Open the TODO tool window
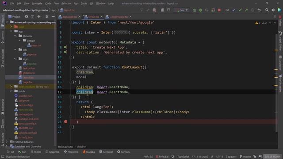The height and width of the screenshot is (159, 283). click(36, 152)
